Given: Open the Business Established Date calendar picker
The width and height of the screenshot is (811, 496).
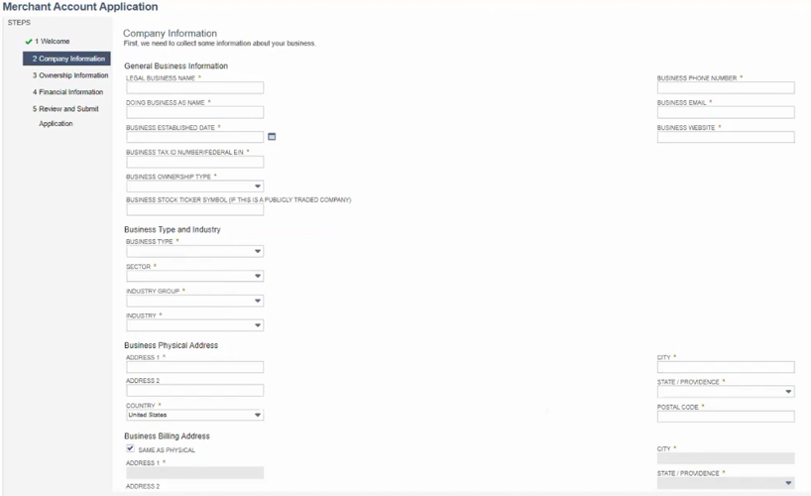Looking at the screenshot, I should point(272,137).
